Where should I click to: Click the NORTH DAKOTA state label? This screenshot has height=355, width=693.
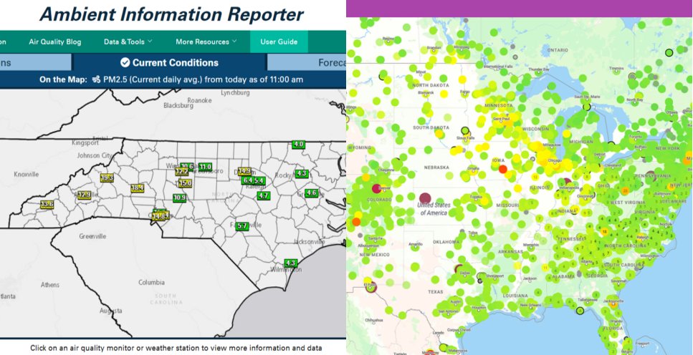[x=431, y=84]
